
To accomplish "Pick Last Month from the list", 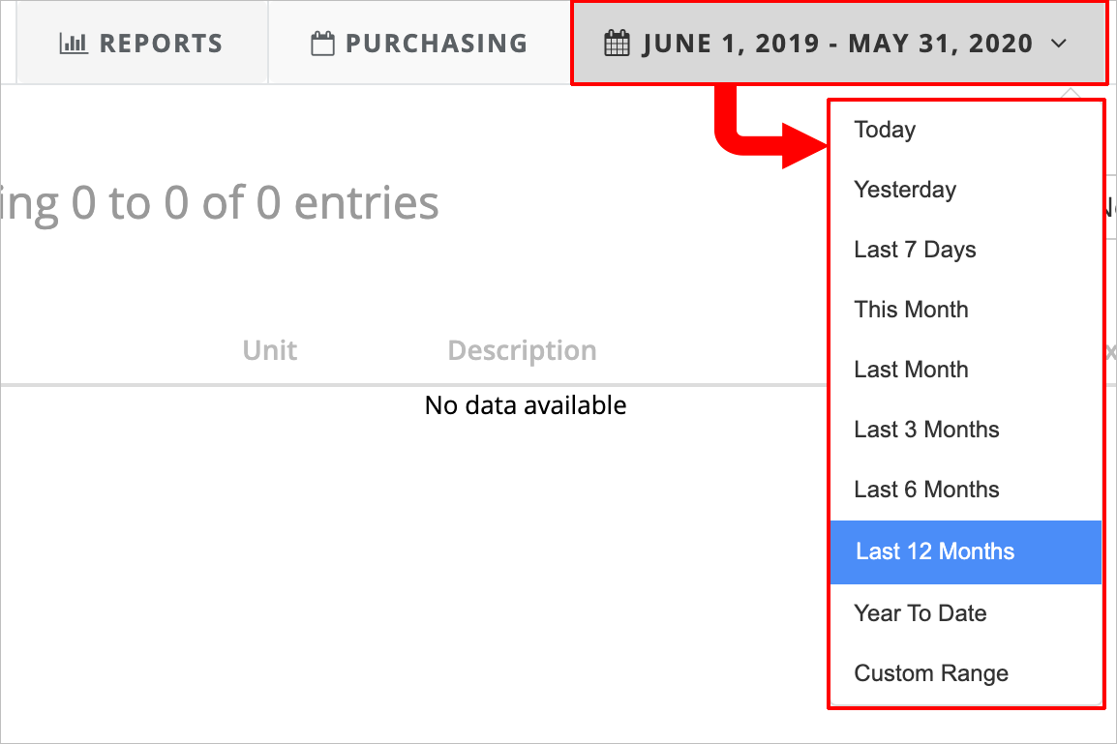I will coord(911,369).
